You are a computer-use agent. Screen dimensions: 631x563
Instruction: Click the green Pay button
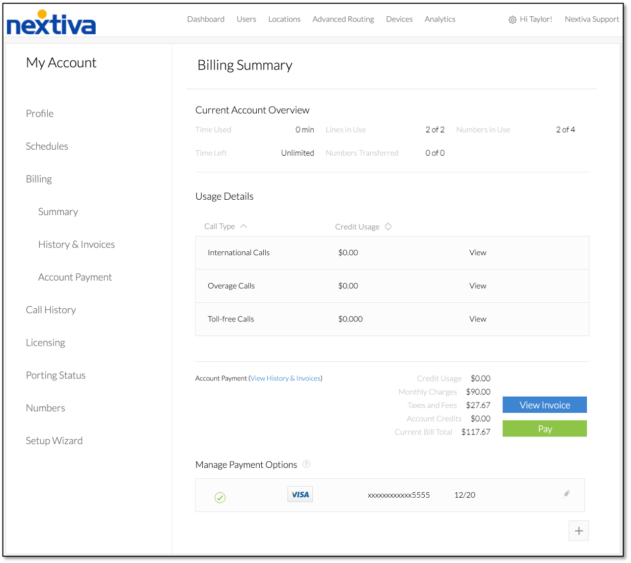(545, 429)
